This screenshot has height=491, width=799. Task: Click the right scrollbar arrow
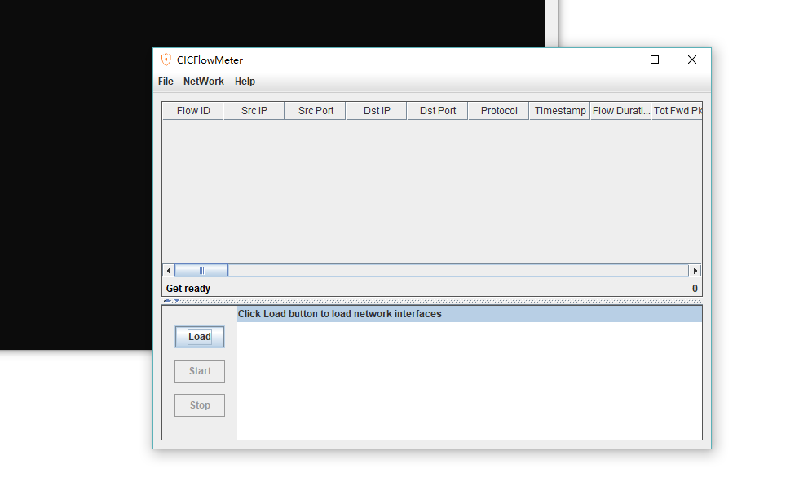[695, 270]
